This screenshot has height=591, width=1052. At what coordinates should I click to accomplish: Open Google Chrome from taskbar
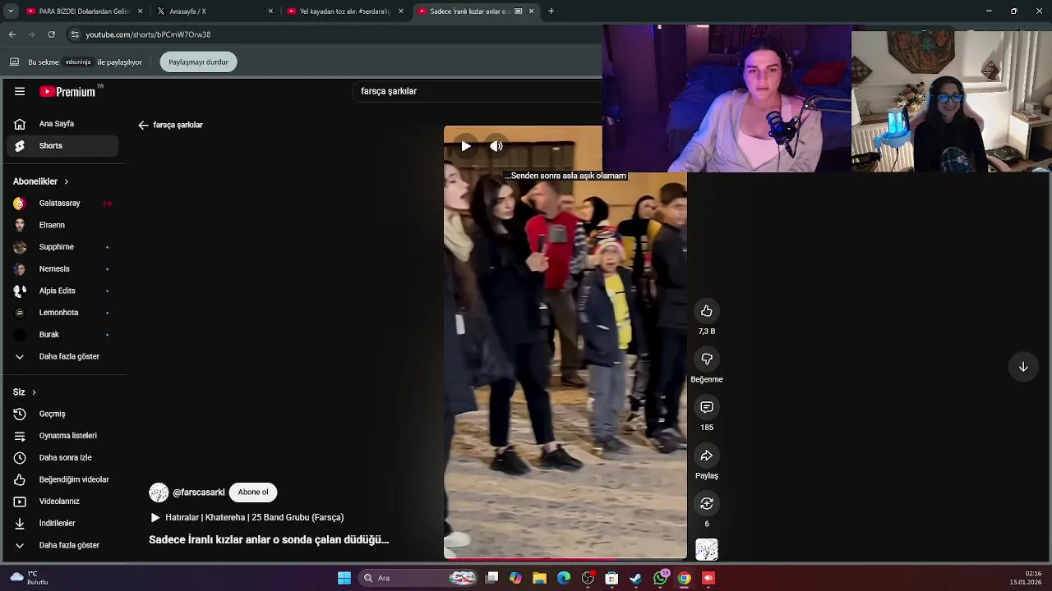[x=684, y=579]
